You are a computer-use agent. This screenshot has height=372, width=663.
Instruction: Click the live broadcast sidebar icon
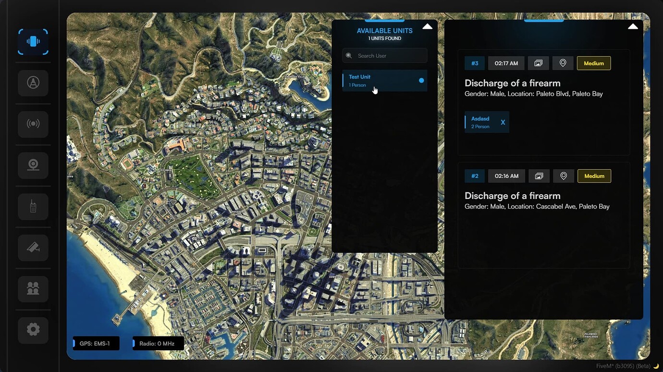(33, 124)
